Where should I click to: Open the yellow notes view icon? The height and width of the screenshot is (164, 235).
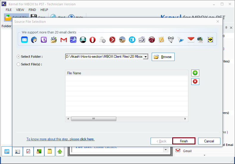point(50,152)
